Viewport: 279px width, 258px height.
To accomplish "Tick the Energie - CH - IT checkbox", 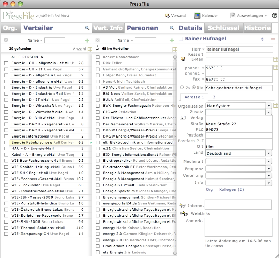I will pos(6,69).
